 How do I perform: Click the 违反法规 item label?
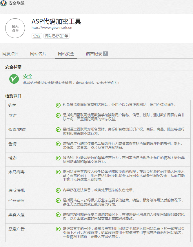click(17, 190)
